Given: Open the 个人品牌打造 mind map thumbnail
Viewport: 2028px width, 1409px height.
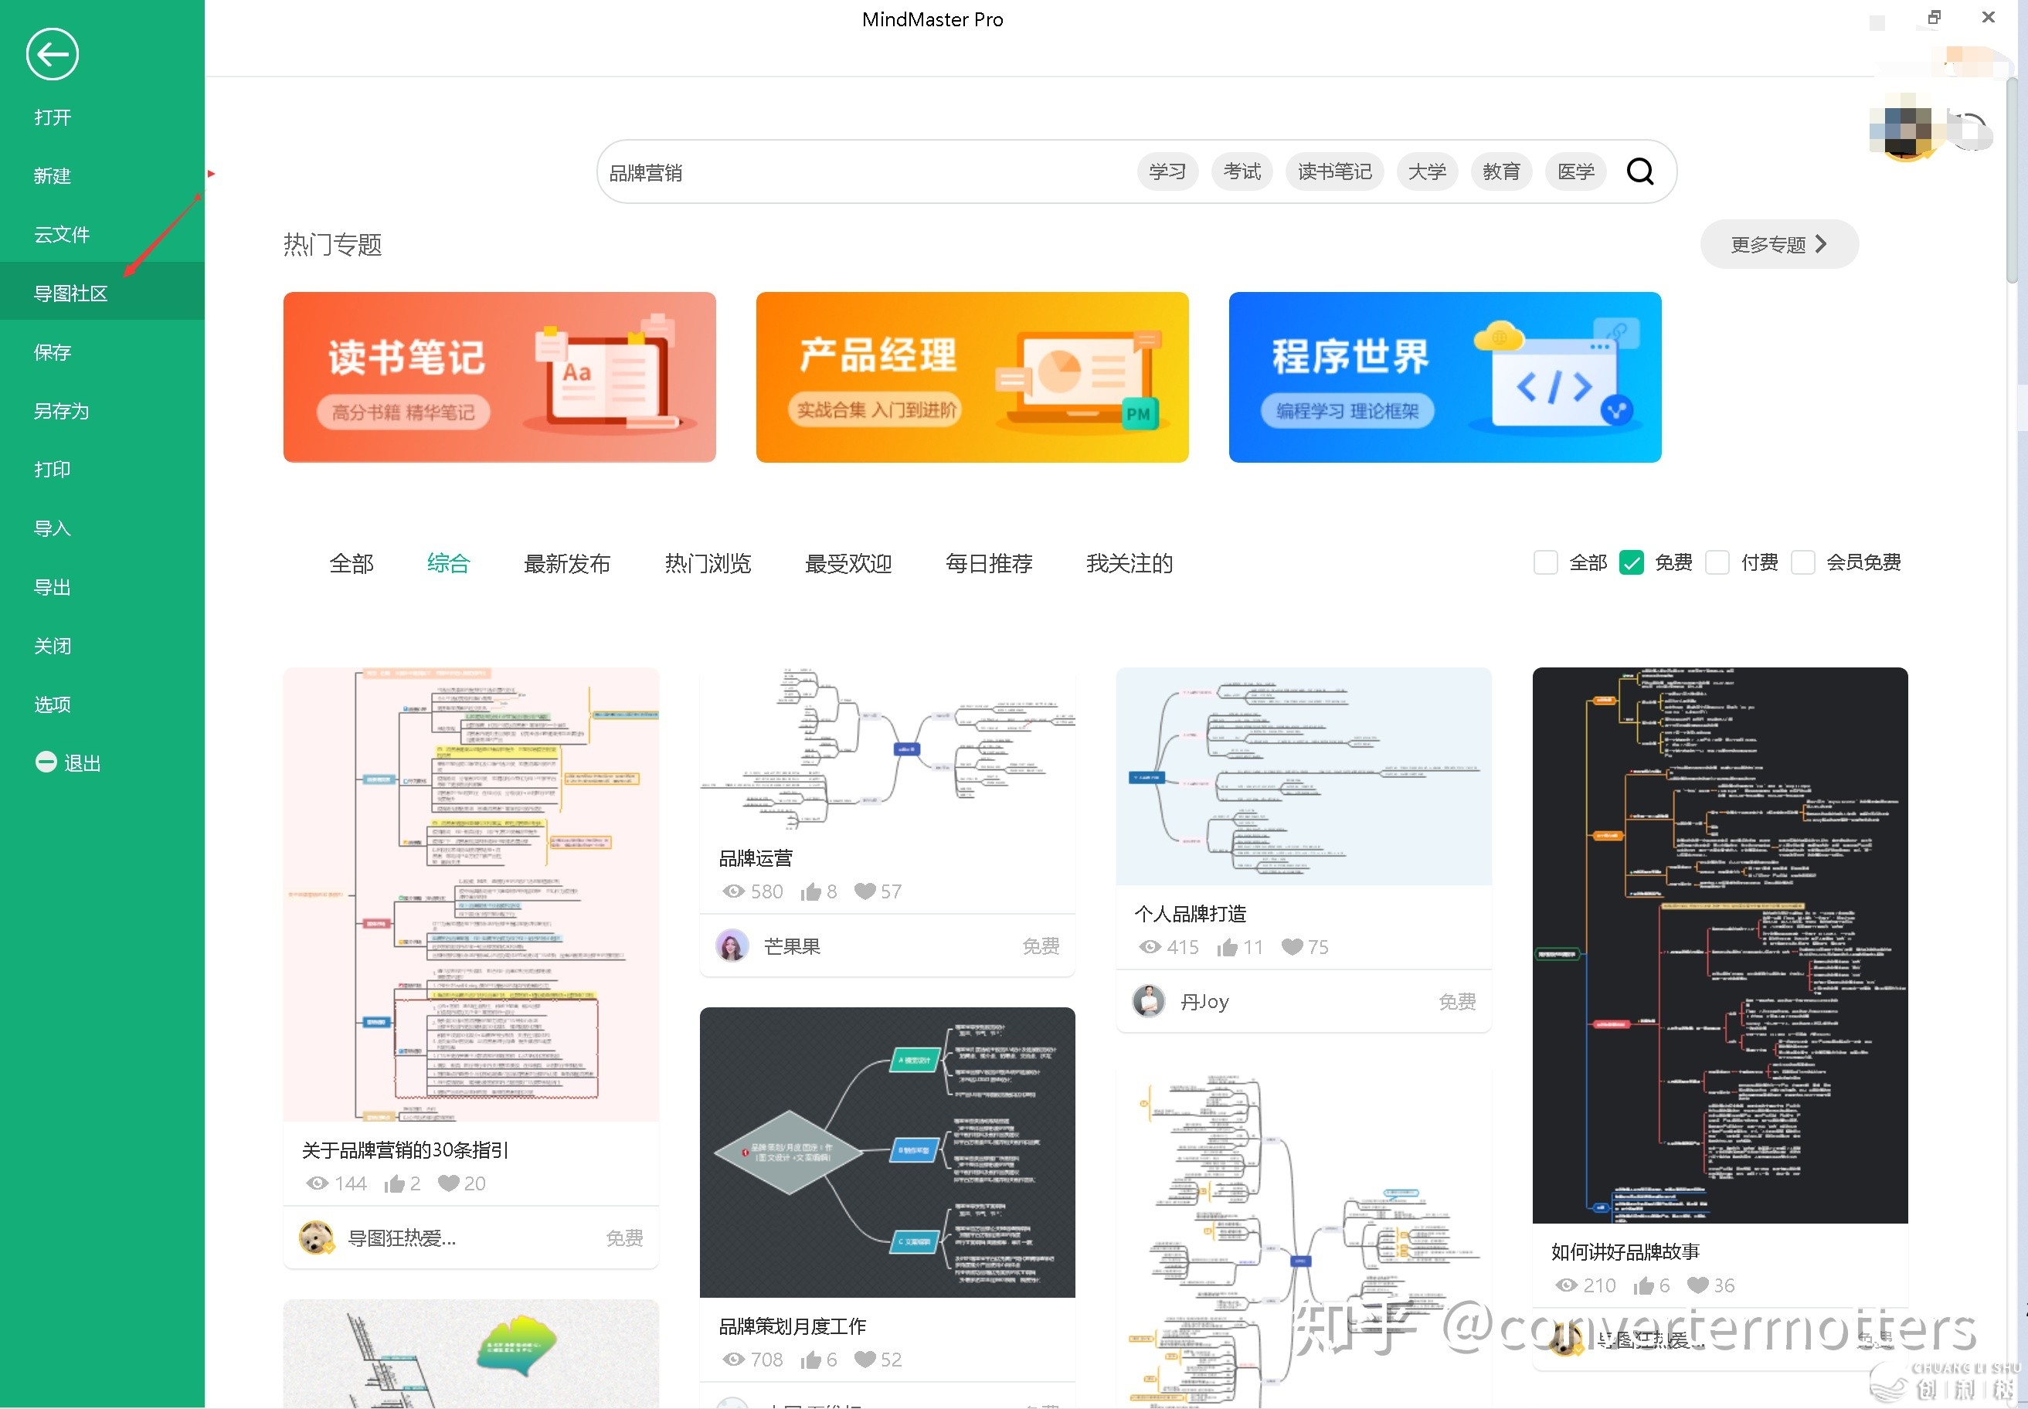Looking at the screenshot, I should coord(1303,776).
